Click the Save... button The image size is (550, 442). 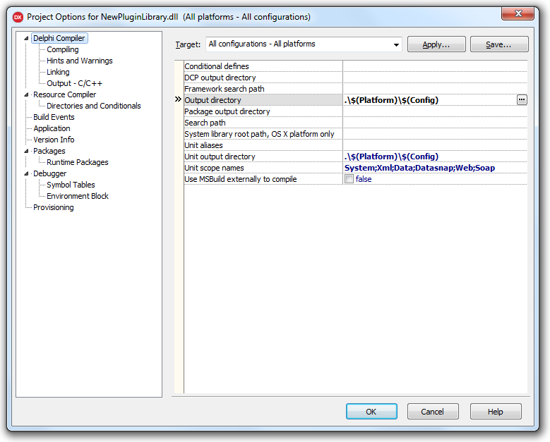tap(498, 44)
